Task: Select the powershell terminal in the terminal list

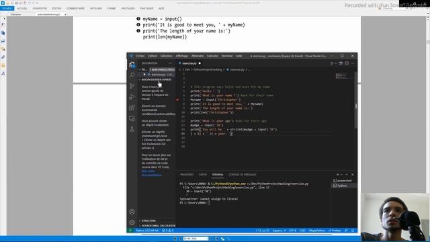Action: tap(344, 181)
